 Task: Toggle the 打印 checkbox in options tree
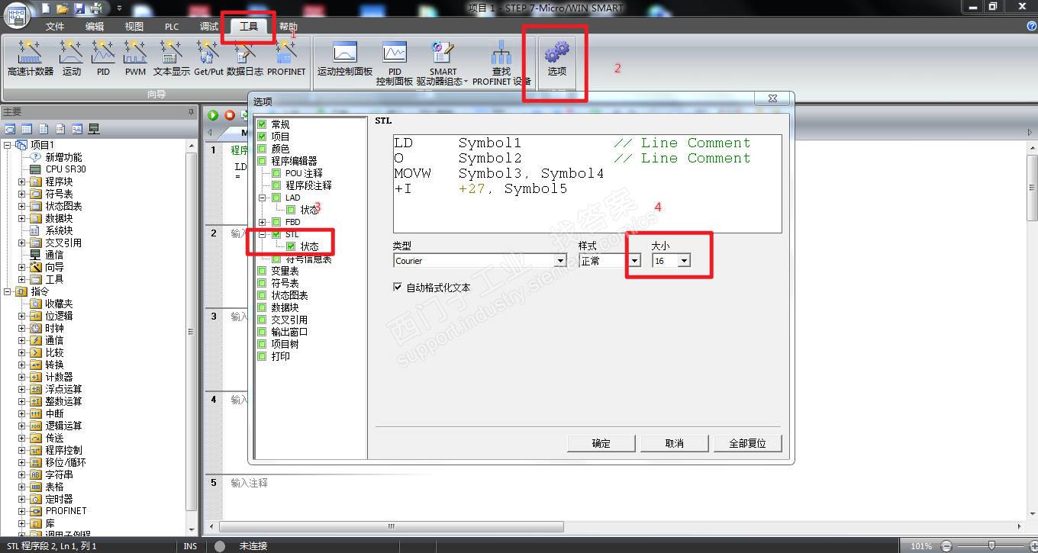(x=262, y=356)
